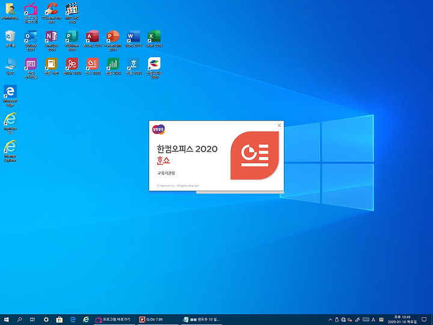
Task: Switch to program shortcut taskbar window
Action: (115, 320)
